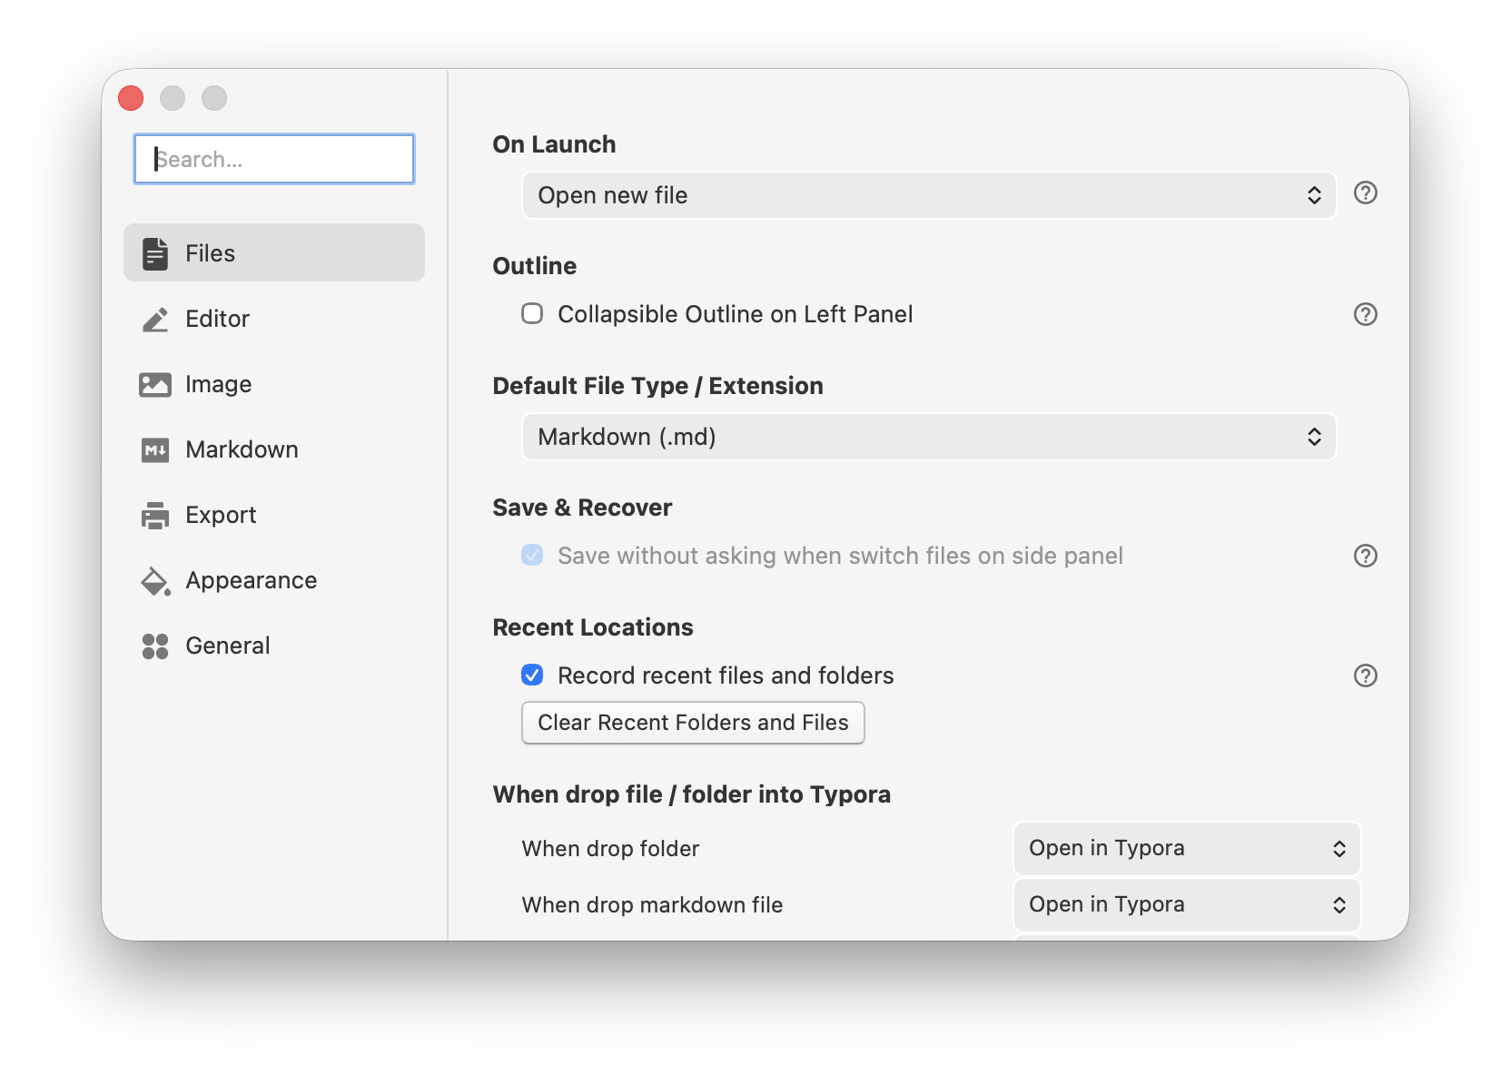Change the When drop folder dropdown
The height and width of the screenshot is (1075, 1511).
(1185, 848)
